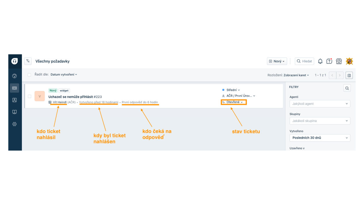Open the Vít Heindl requester link
The width and height of the screenshot is (364, 205).
(x=59, y=102)
